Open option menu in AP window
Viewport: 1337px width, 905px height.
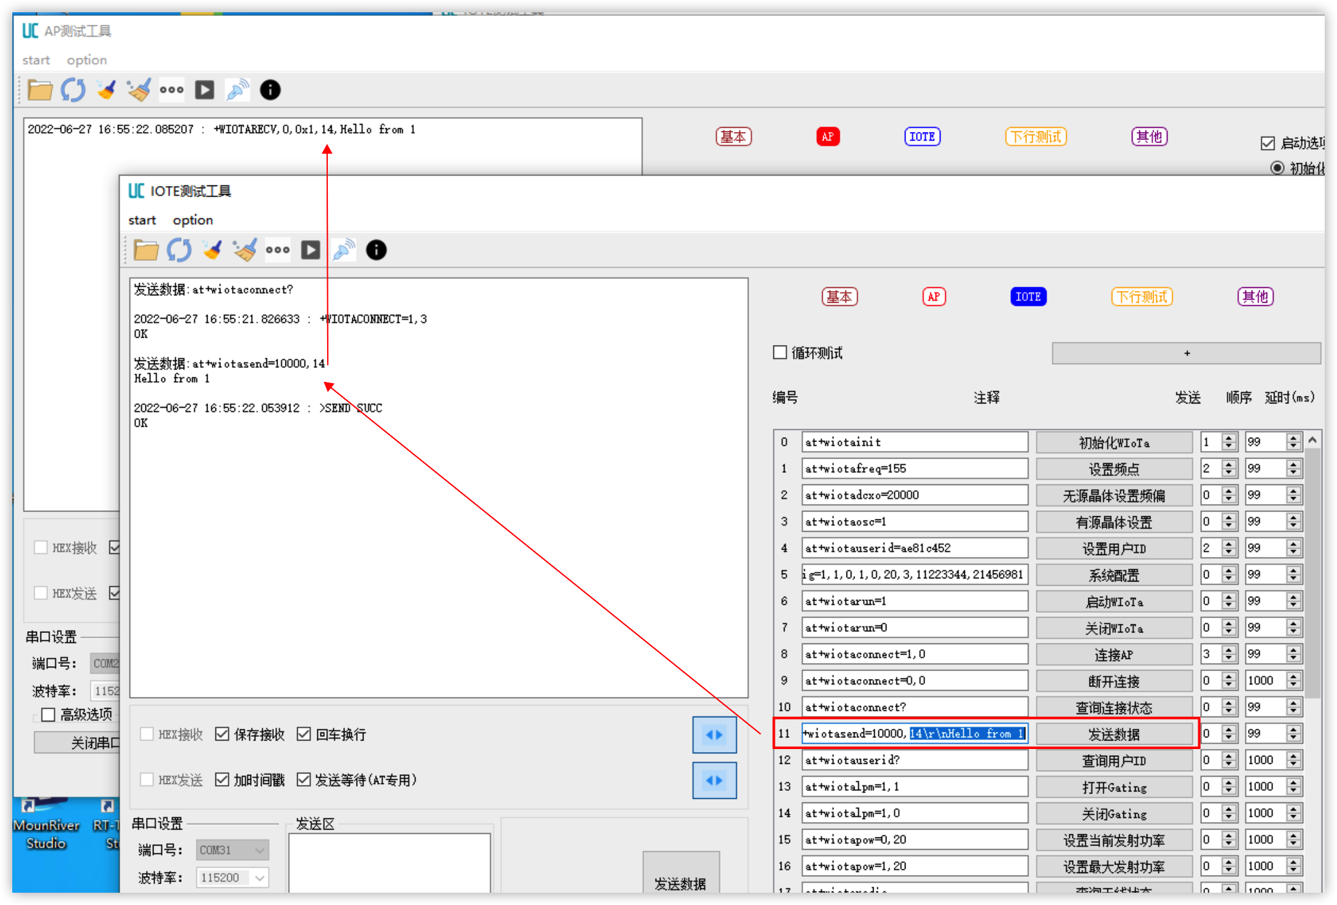87,60
